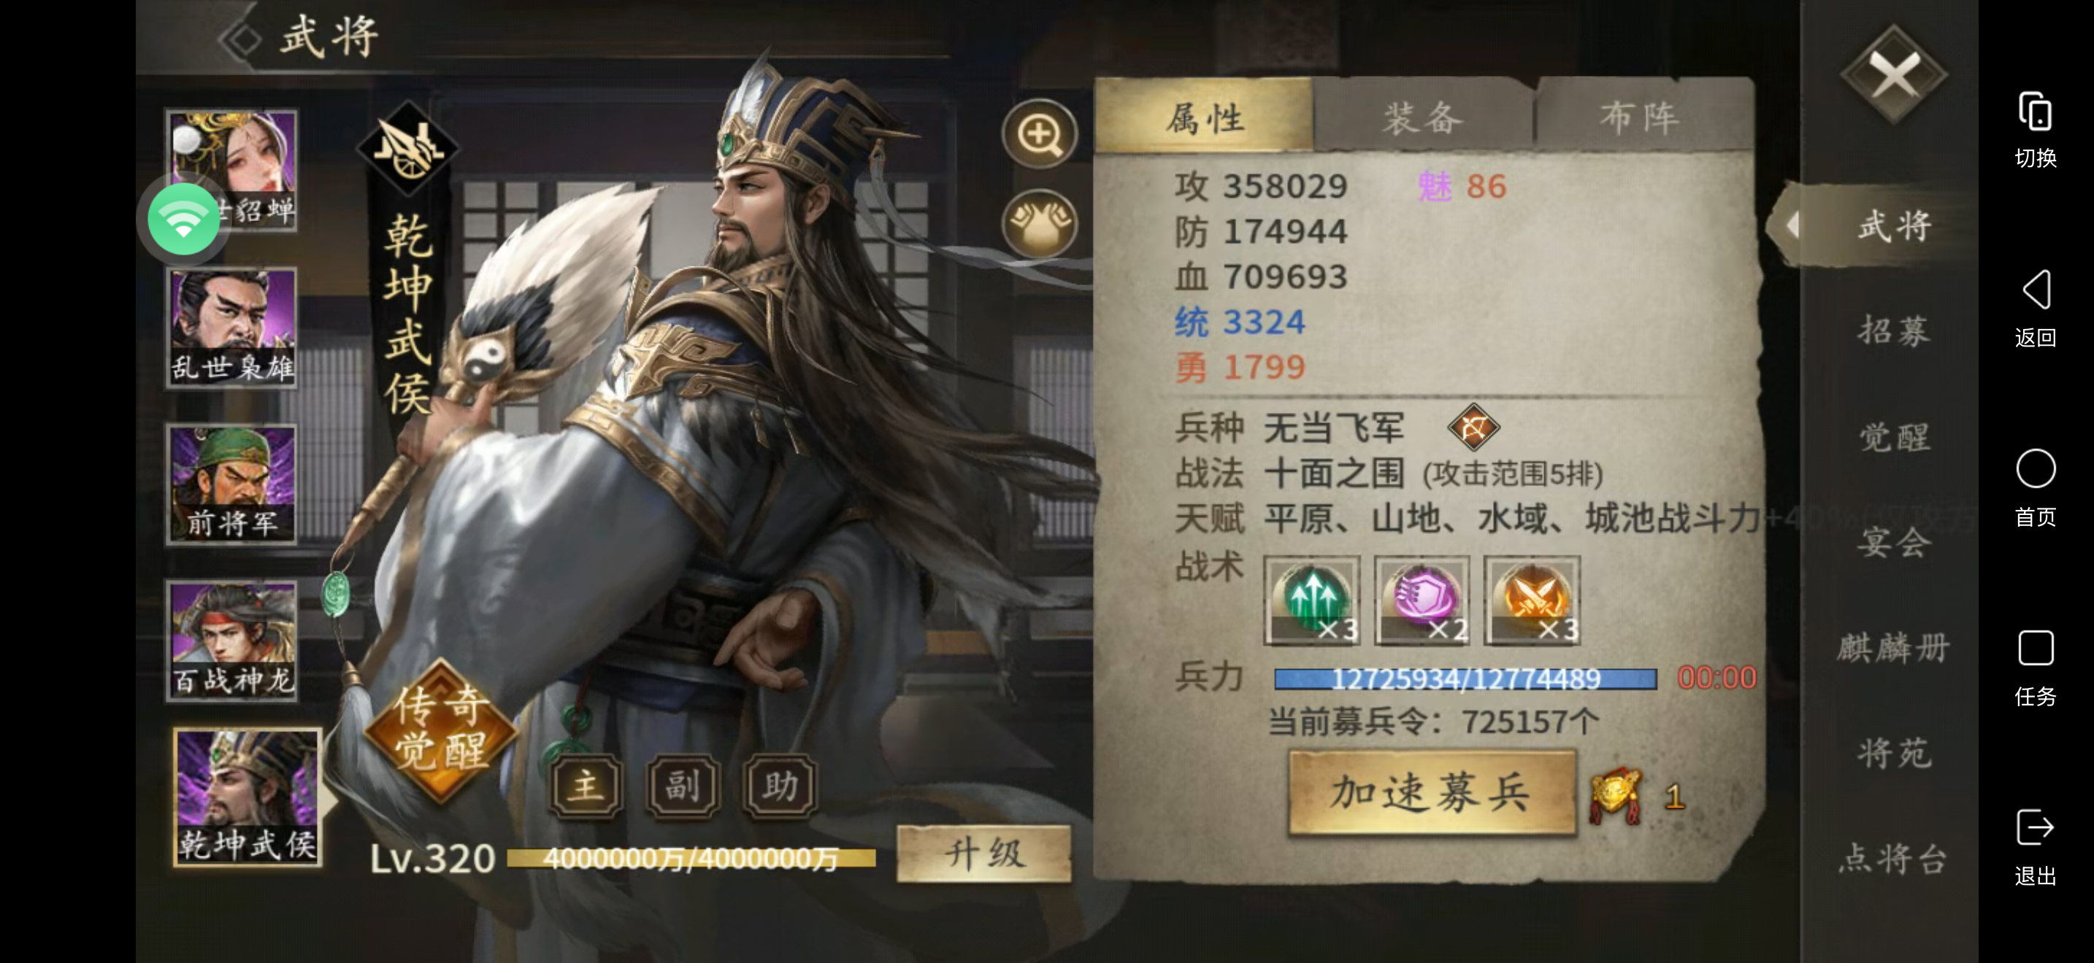The height and width of the screenshot is (963, 2094).
Task: Switch to the 装备 tab
Action: (x=1423, y=116)
